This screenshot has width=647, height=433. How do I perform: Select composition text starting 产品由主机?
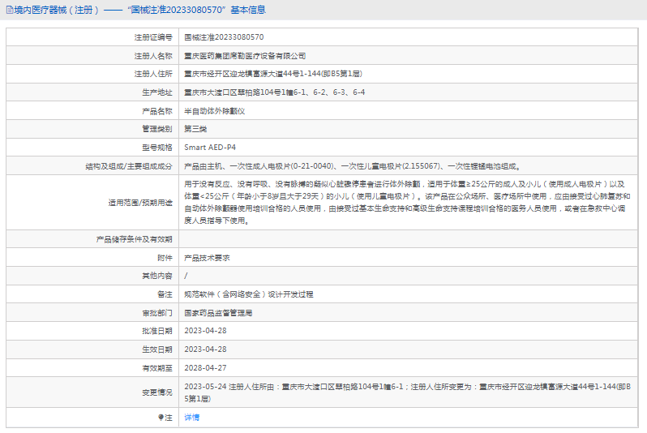click(353, 166)
